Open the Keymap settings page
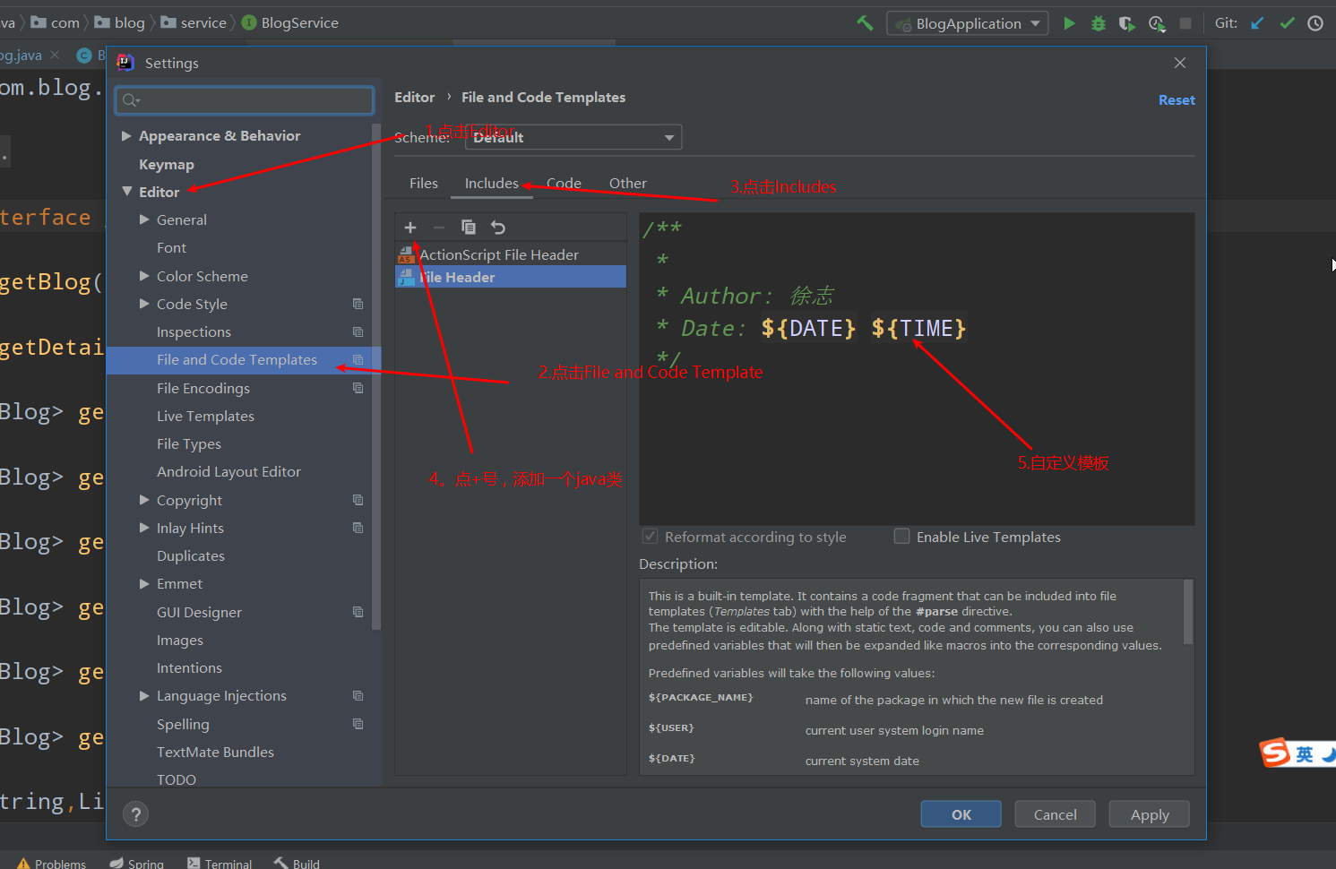 [x=167, y=165]
